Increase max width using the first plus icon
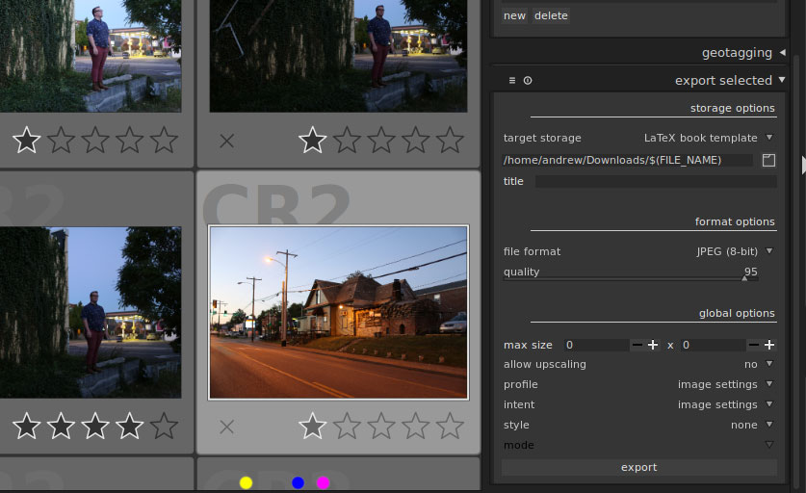The width and height of the screenshot is (806, 493). click(x=653, y=345)
